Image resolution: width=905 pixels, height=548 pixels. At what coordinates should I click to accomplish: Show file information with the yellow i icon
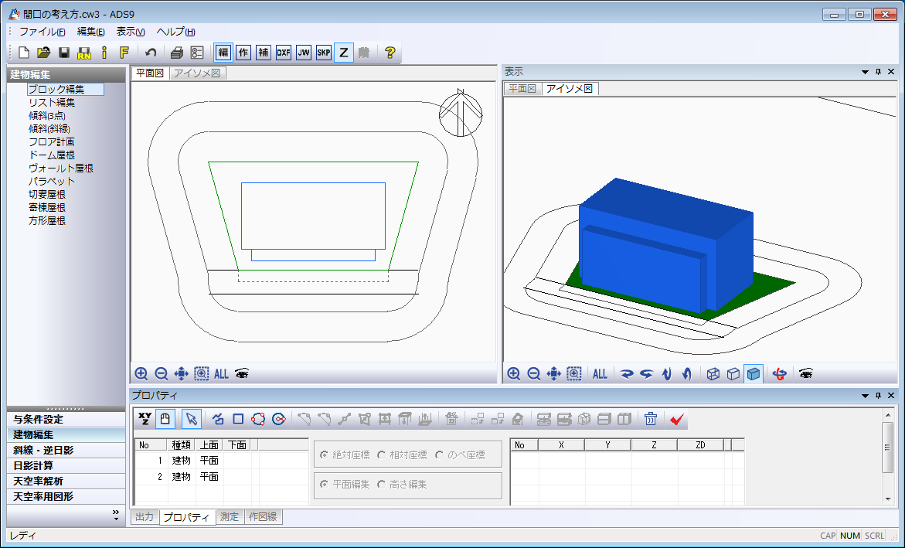click(x=104, y=53)
